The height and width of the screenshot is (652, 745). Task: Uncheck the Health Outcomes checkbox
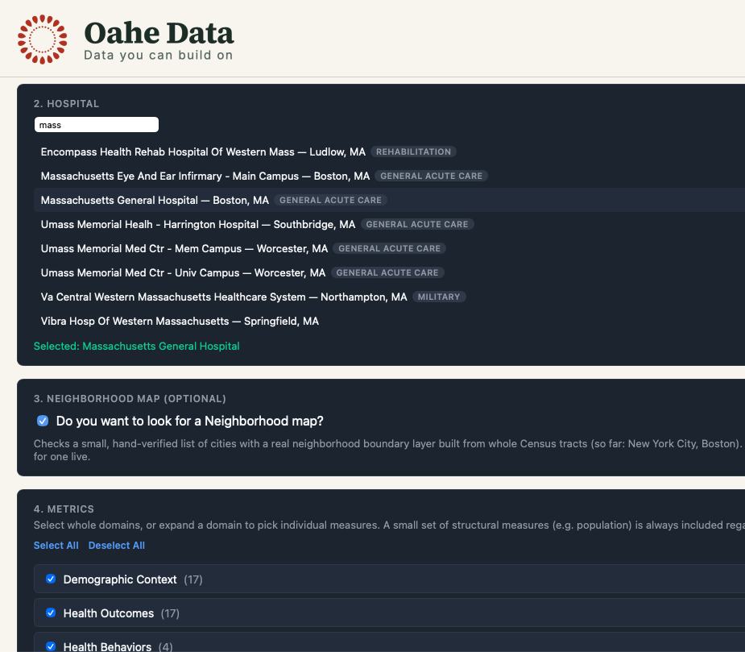coord(51,613)
